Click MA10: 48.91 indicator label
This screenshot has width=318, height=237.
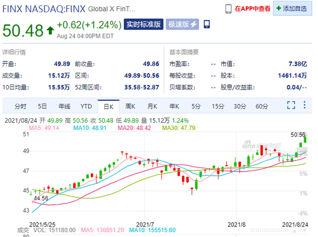point(90,128)
